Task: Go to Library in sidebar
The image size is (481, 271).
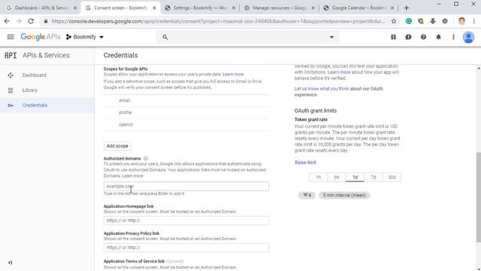Action: point(30,90)
